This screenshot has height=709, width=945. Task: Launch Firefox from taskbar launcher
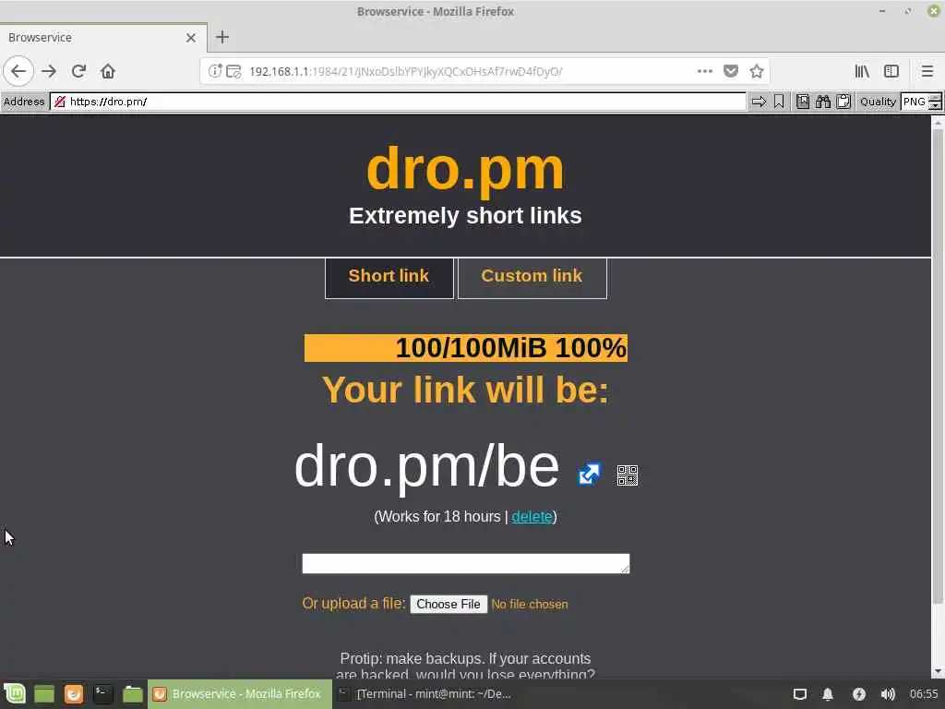pos(74,694)
